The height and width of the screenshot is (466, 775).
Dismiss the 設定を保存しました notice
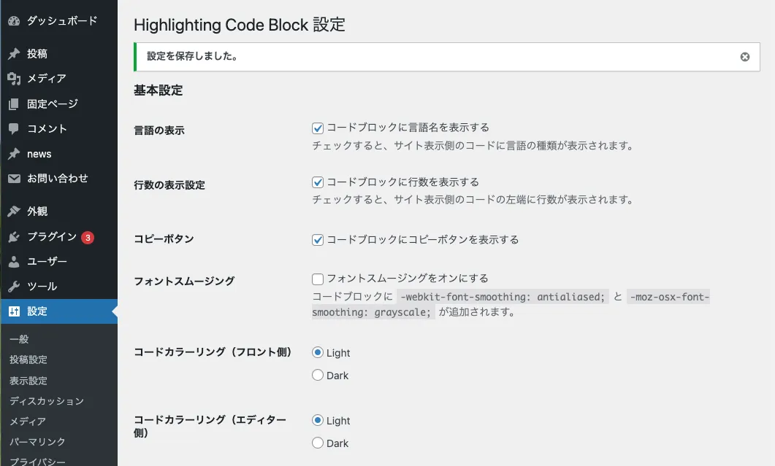pyautogui.click(x=745, y=57)
